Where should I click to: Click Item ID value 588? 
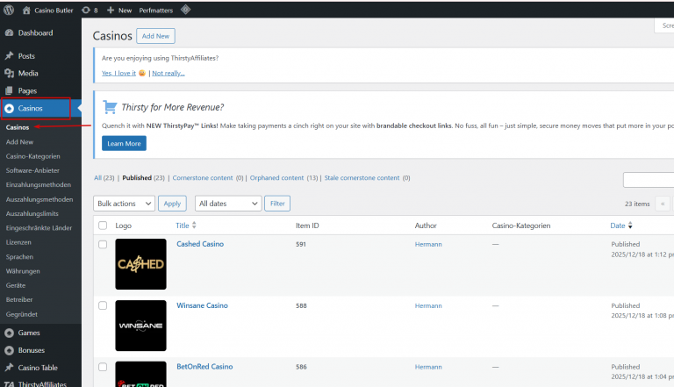(301, 305)
